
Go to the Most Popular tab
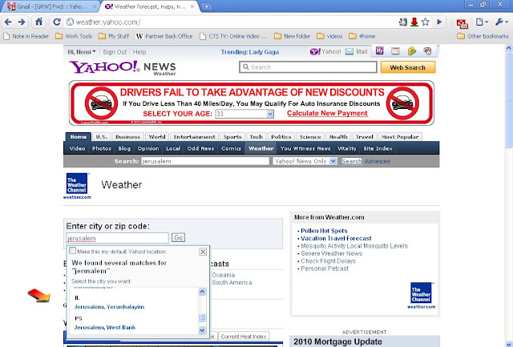tap(400, 137)
